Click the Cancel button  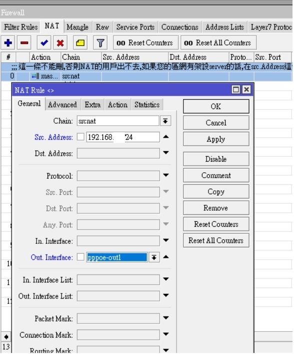tap(216, 123)
